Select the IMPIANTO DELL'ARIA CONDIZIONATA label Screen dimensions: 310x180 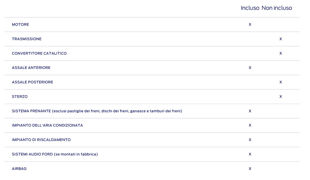(48, 126)
